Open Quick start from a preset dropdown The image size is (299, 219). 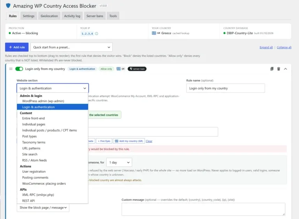tap(72, 47)
